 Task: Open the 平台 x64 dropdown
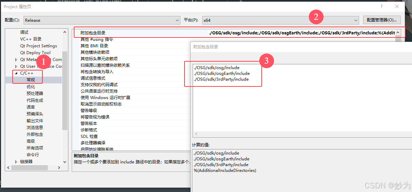click(x=280, y=20)
